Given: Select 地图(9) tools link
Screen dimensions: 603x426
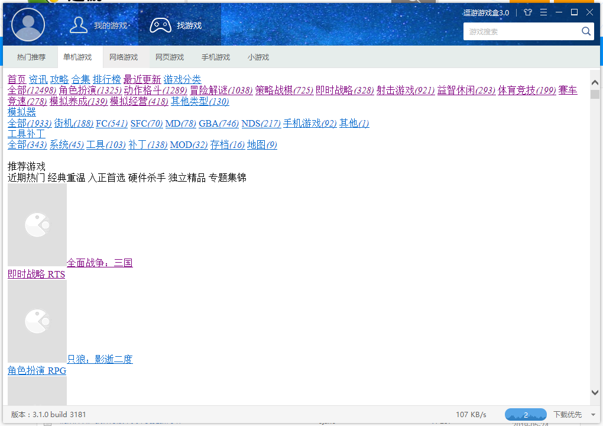Looking at the screenshot, I should tap(262, 145).
